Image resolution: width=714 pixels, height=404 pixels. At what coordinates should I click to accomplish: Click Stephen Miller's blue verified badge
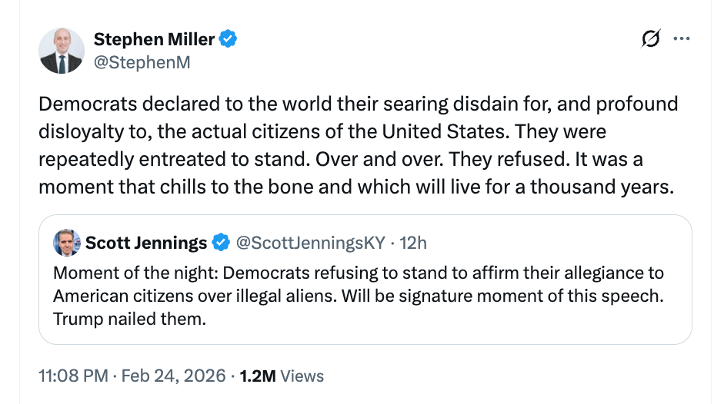[229, 38]
